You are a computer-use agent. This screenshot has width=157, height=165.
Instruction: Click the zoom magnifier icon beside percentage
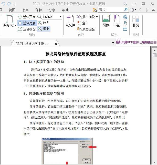tap(39, 17)
